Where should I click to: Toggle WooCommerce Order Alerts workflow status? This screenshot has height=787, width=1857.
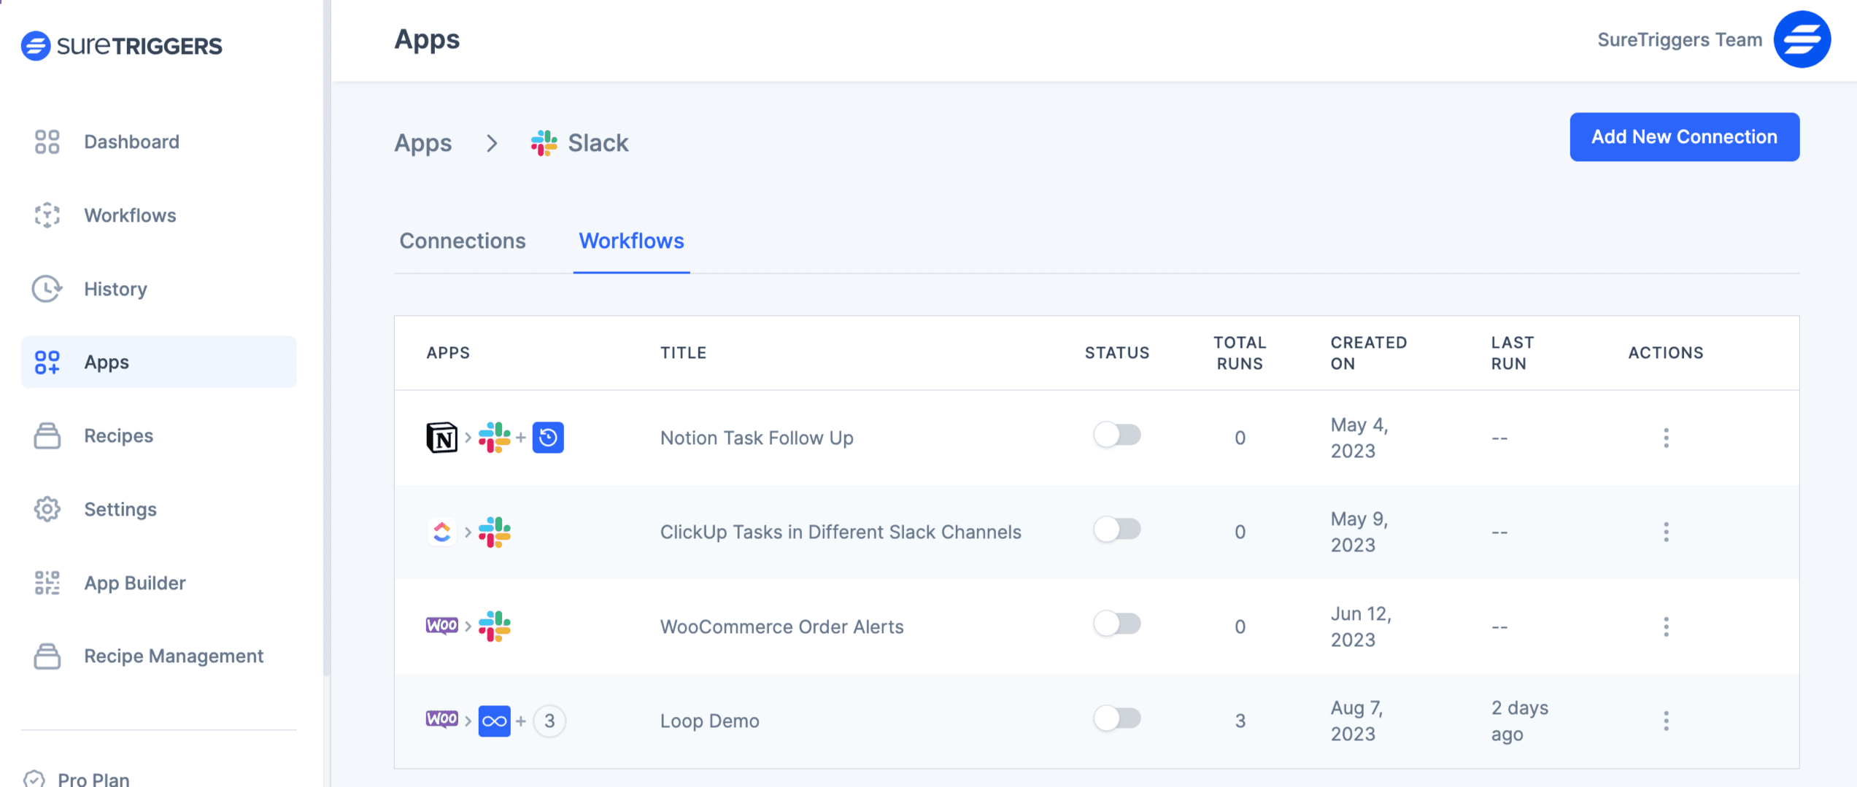pyautogui.click(x=1116, y=624)
